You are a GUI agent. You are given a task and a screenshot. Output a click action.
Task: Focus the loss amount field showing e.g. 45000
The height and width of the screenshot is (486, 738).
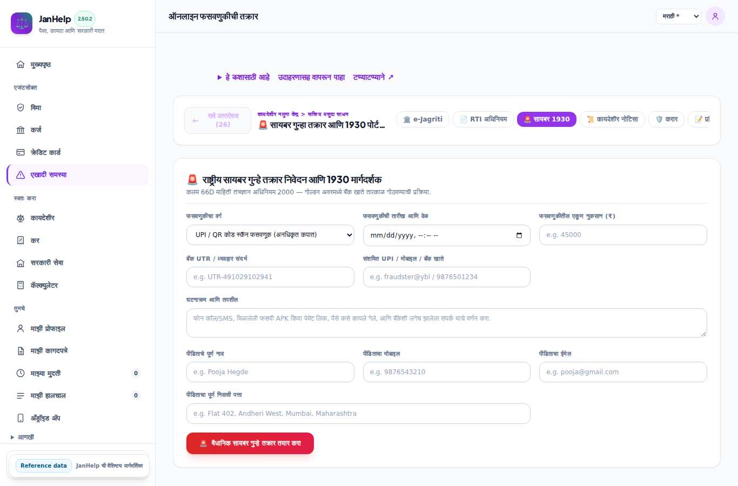[x=623, y=235]
